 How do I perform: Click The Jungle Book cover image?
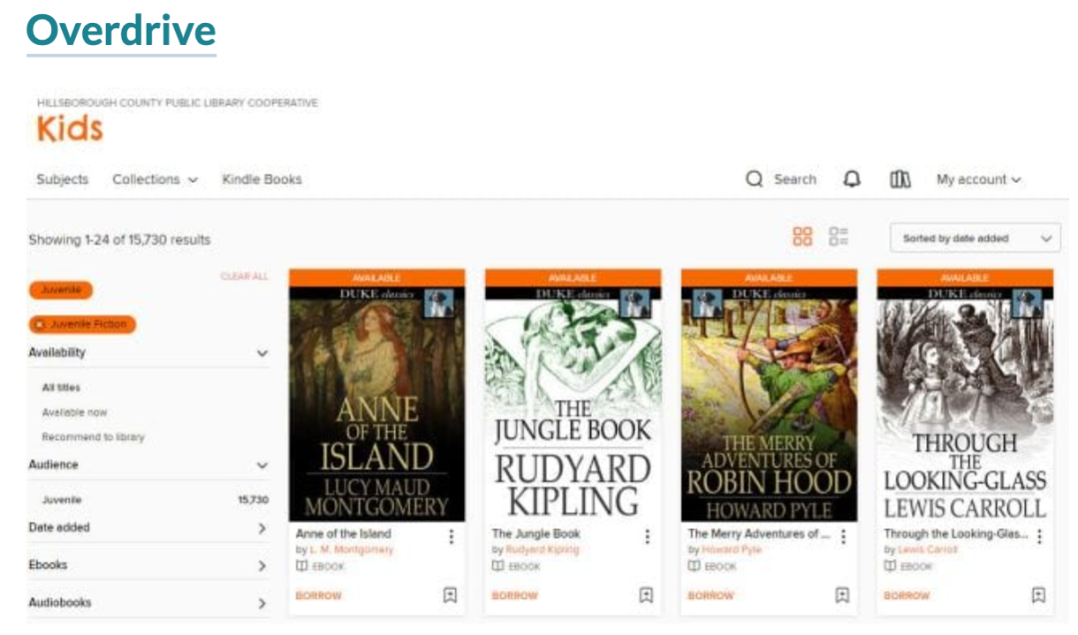click(573, 403)
